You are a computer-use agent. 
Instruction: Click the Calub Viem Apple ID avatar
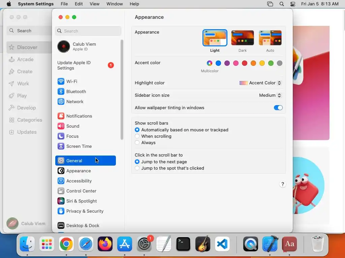click(x=64, y=46)
